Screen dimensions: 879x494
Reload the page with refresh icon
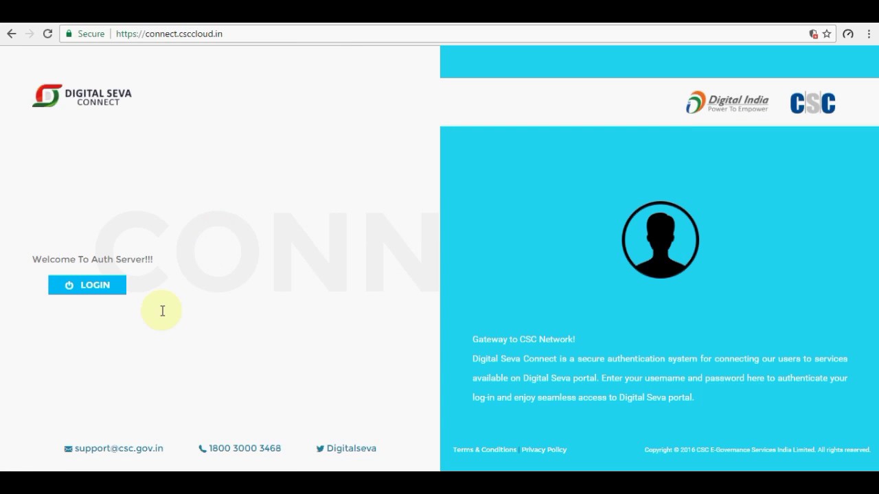click(x=47, y=34)
